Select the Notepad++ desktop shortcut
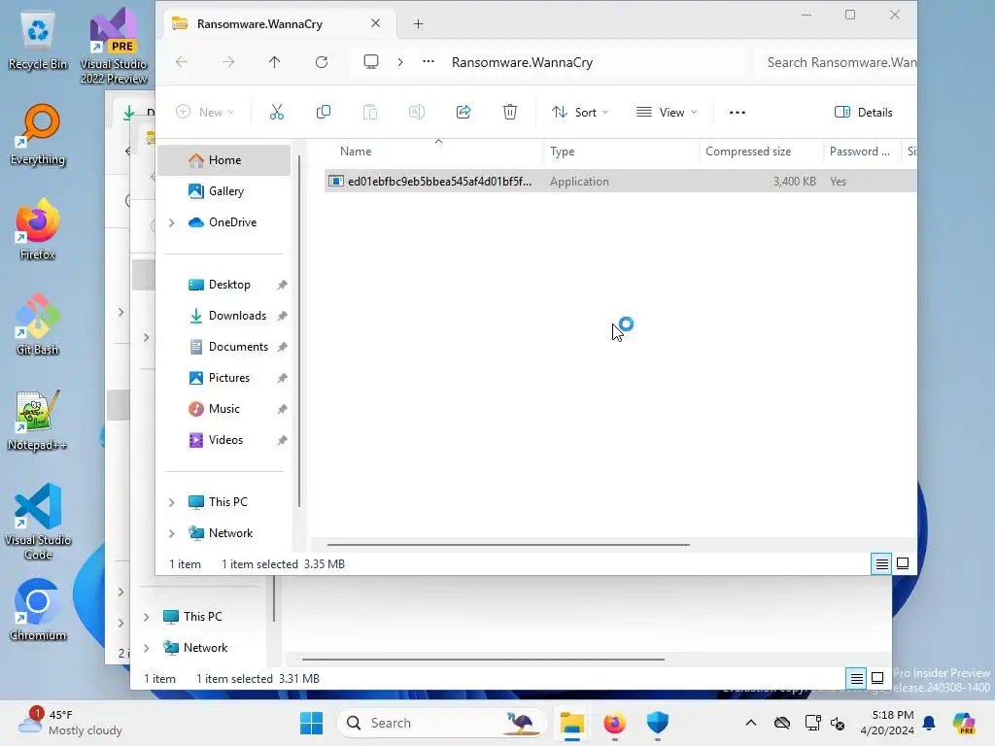995x746 pixels. [x=38, y=420]
